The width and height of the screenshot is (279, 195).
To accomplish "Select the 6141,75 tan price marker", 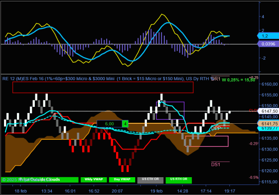I will tap(268, 123).
